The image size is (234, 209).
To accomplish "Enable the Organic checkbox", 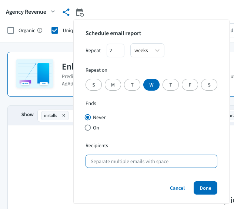I will 11,30.
